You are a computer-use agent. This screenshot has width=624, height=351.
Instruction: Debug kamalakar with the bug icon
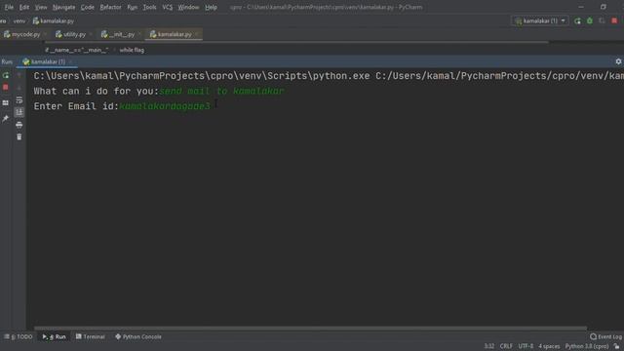click(590, 20)
